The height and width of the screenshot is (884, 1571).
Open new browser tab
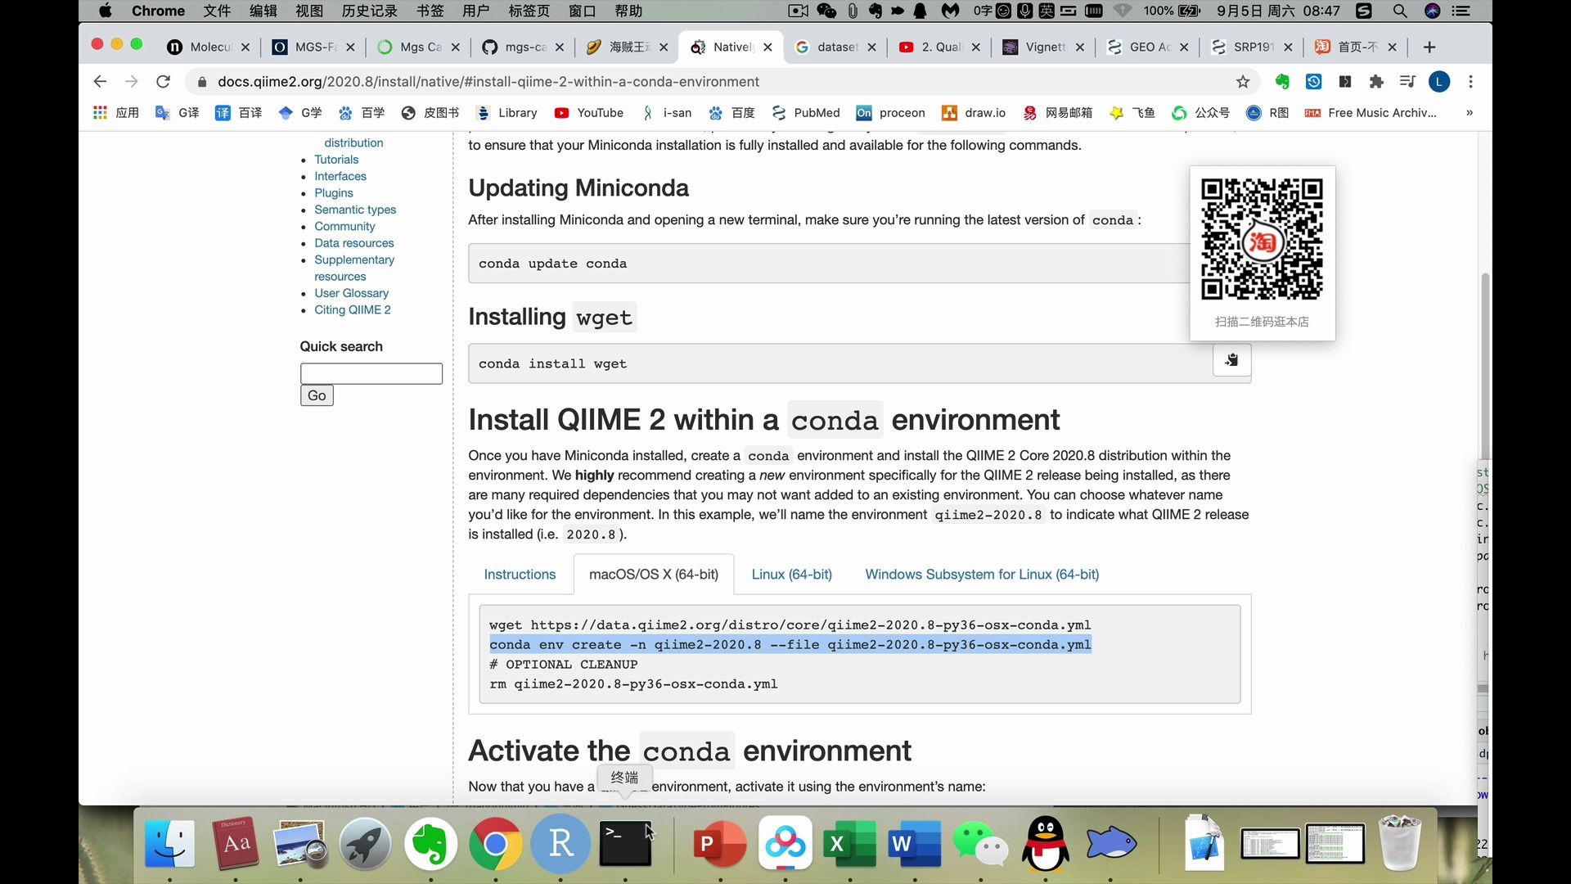coord(1429,47)
